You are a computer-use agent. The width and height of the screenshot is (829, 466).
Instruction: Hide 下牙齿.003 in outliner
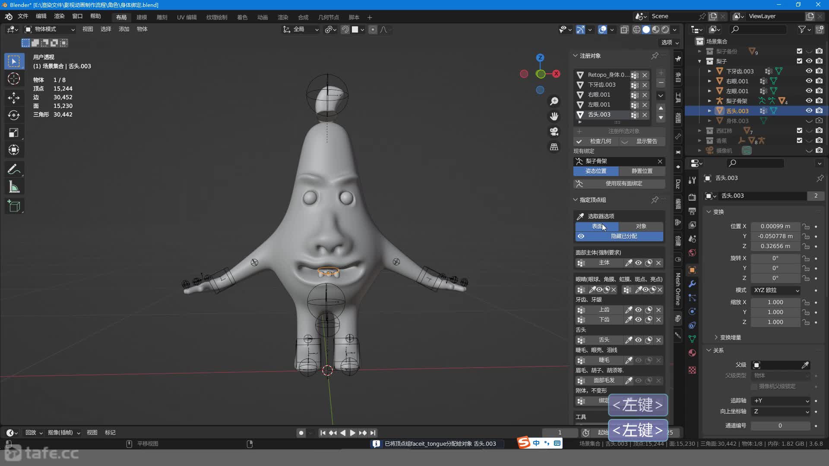click(x=809, y=71)
